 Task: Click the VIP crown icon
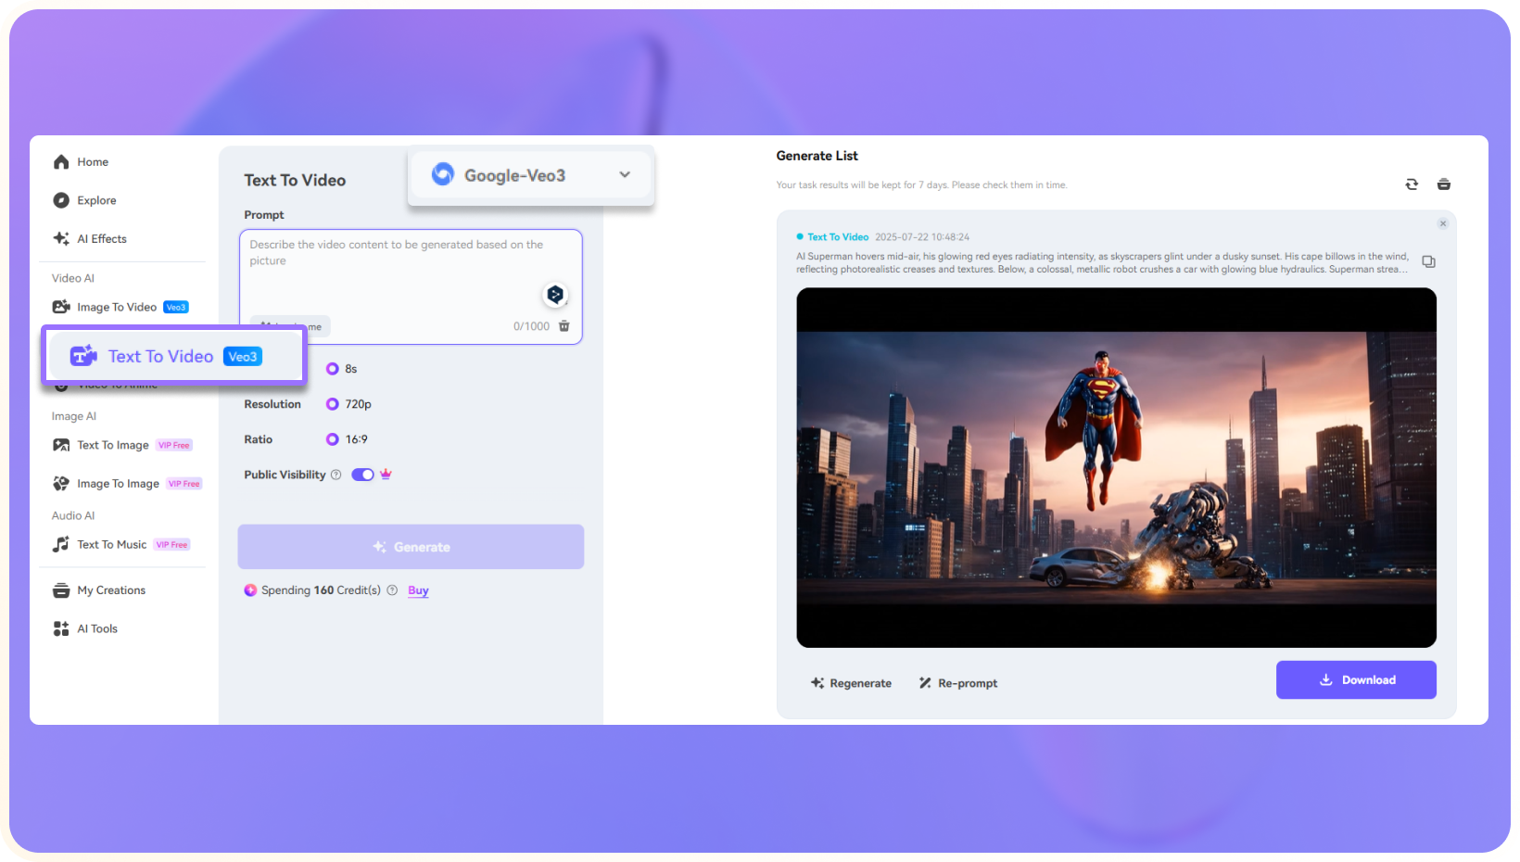click(386, 474)
